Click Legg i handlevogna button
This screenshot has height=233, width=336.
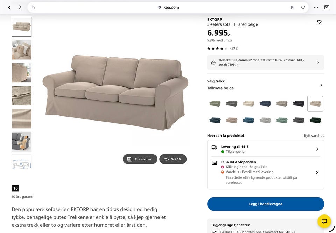pyautogui.click(x=266, y=204)
